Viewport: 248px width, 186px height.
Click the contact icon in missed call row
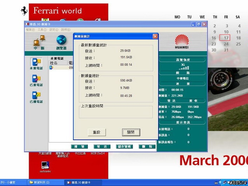(51, 68)
